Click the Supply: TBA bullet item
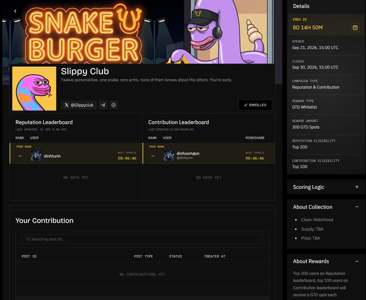This screenshot has height=300, width=366. click(312, 229)
